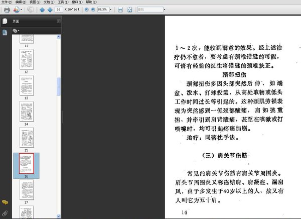Open the 文件 menu
Screen dimensions: 301x219
point(7,2)
